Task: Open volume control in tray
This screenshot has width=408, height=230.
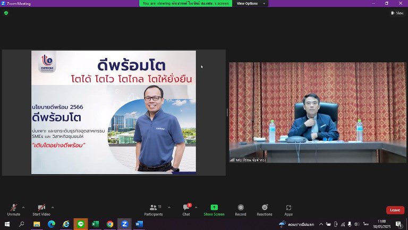Action: click(x=357, y=224)
